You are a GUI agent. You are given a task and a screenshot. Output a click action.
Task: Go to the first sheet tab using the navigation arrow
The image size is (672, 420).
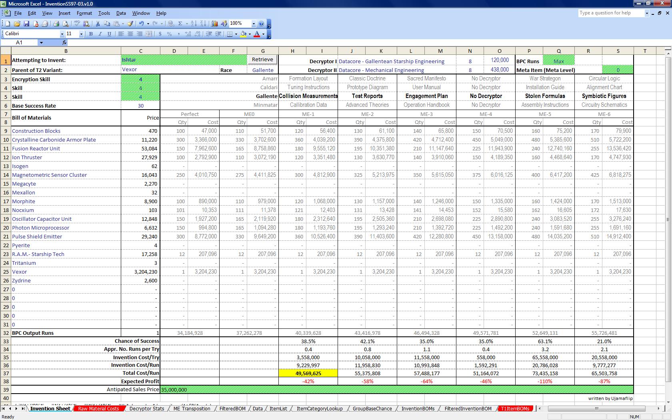coord(4,408)
